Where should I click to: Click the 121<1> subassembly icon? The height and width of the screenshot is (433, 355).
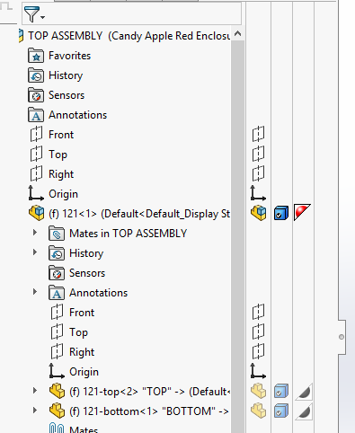pyautogui.click(x=37, y=213)
